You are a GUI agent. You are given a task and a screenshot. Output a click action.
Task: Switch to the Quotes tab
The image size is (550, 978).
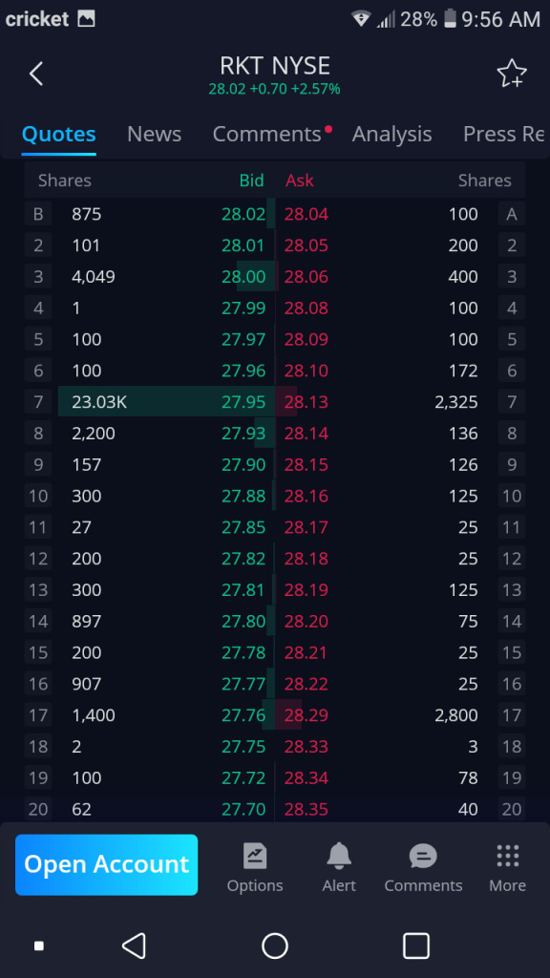click(x=58, y=134)
